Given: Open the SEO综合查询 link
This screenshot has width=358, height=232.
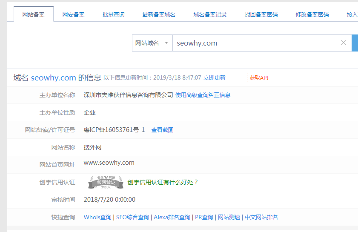Looking at the screenshot, I should [133, 217].
